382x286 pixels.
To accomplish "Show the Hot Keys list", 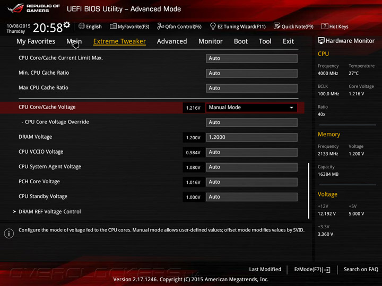I will (339, 26).
